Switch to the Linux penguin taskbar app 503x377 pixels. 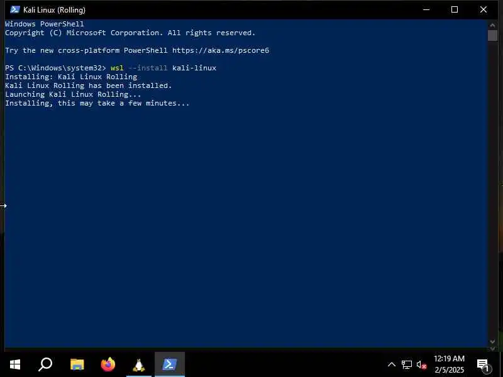coord(138,365)
